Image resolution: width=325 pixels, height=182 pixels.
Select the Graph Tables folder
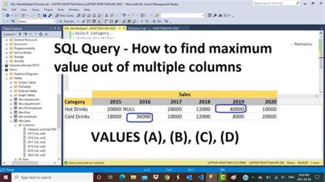26,95
